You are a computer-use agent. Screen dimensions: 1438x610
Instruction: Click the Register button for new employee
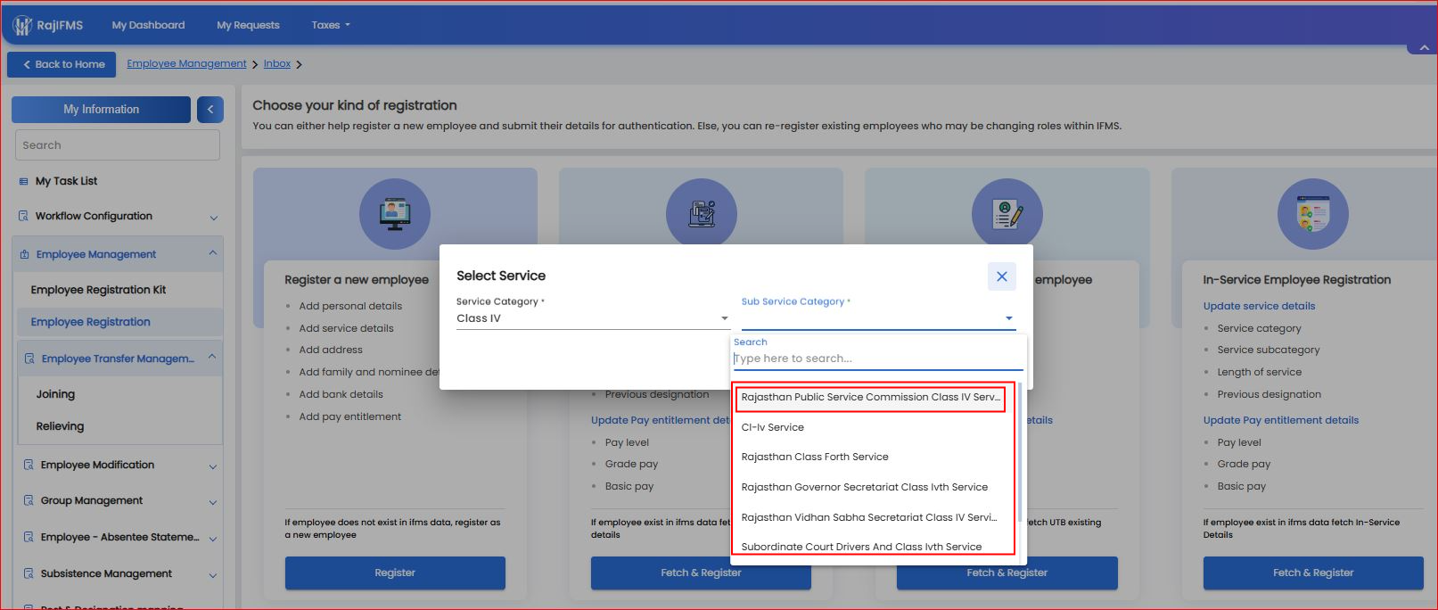pyautogui.click(x=395, y=573)
